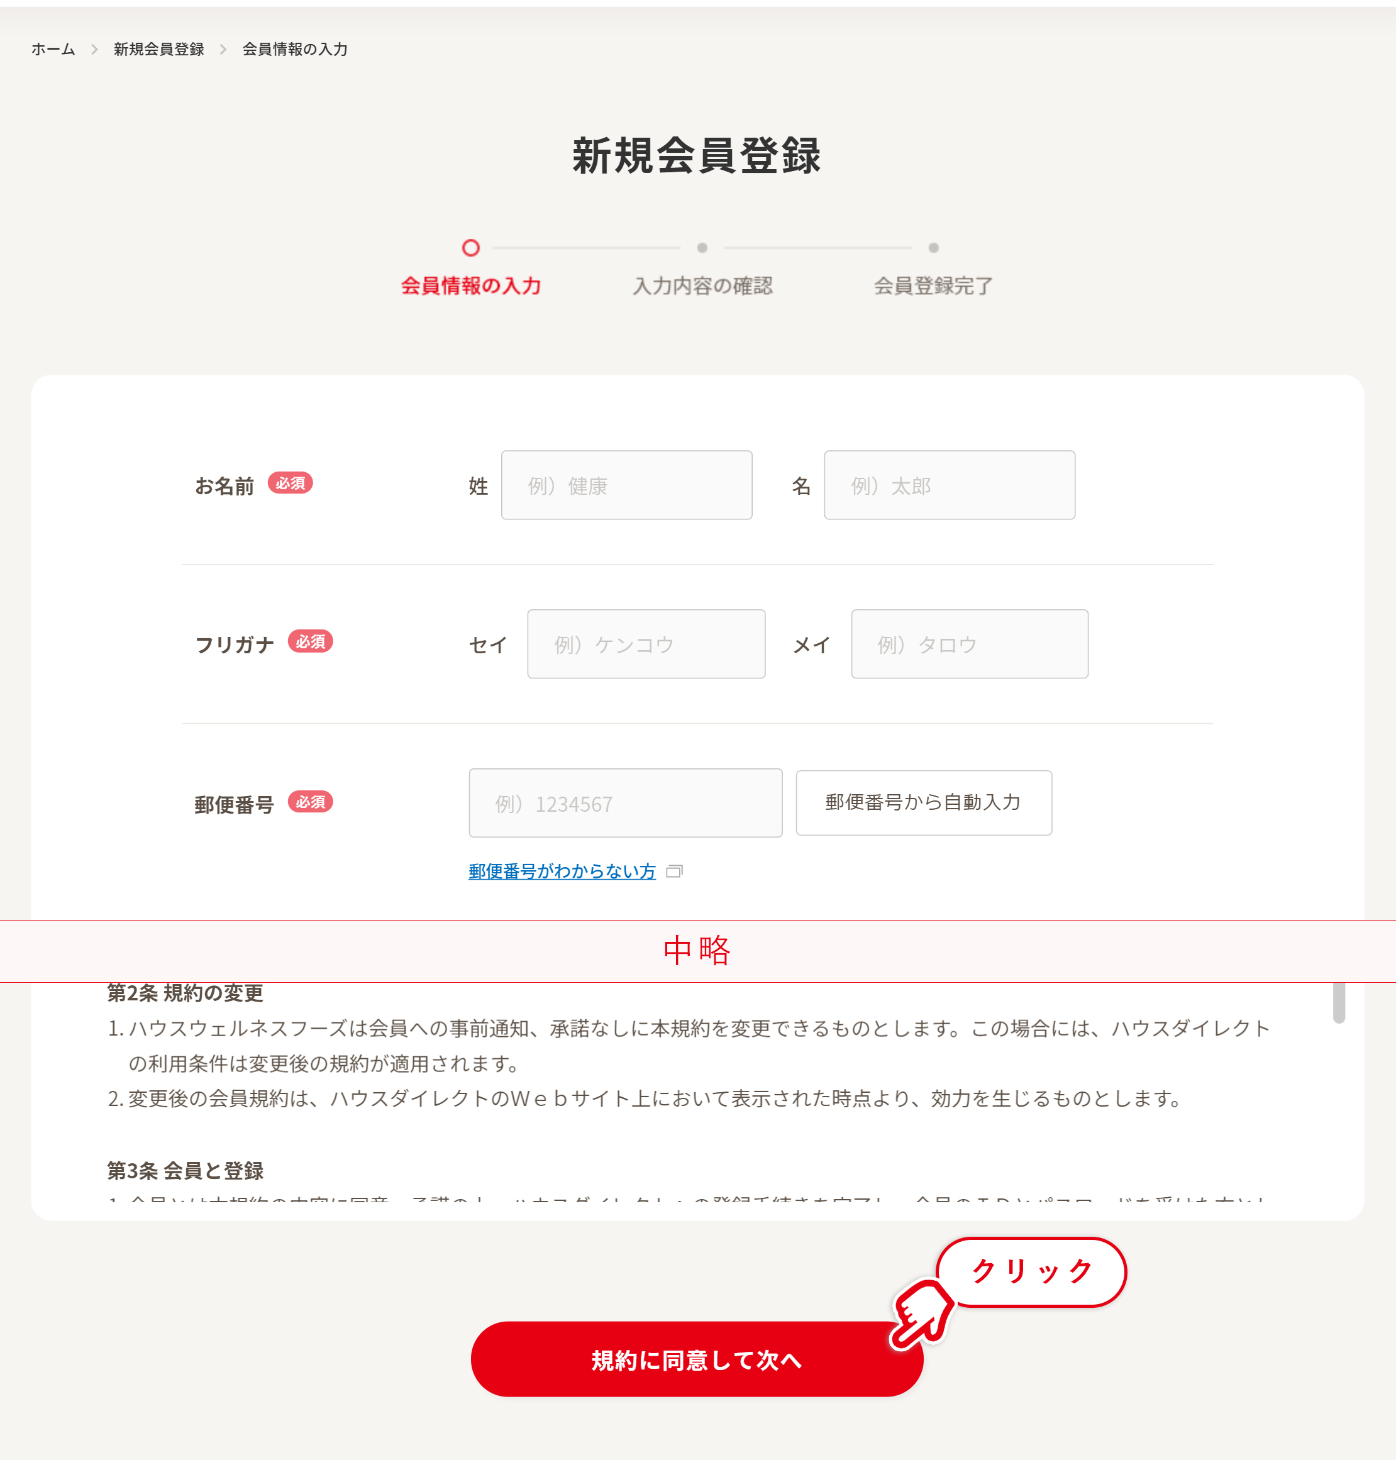The height and width of the screenshot is (1460, 1396).
Task: Go to 新規会員登録 breadcrumb link
Action: (158, 49)
